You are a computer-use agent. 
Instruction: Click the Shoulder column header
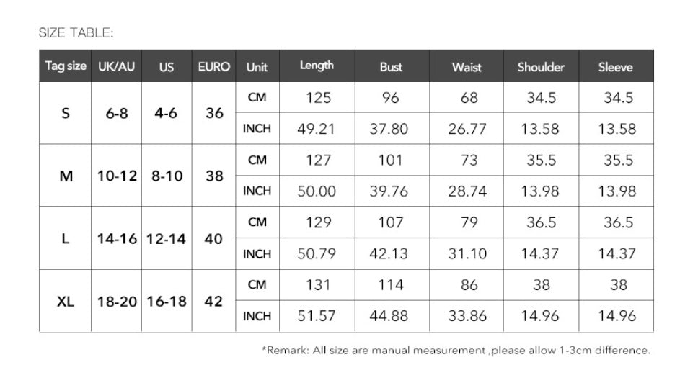coord(541,67)
